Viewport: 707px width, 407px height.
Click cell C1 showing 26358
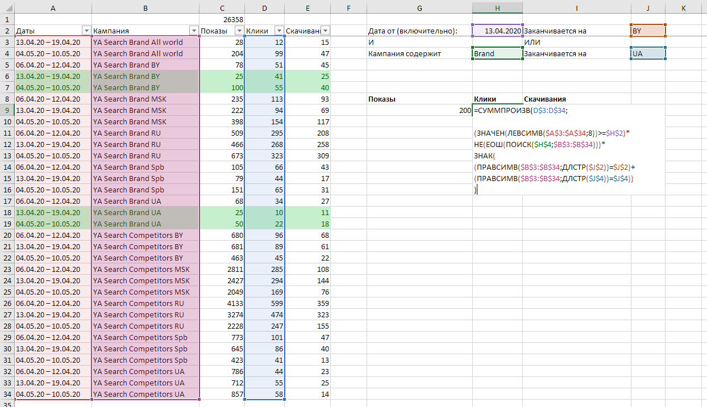point(222,19)
